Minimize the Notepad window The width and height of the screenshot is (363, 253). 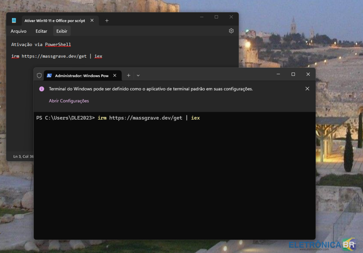click(201, 17)
